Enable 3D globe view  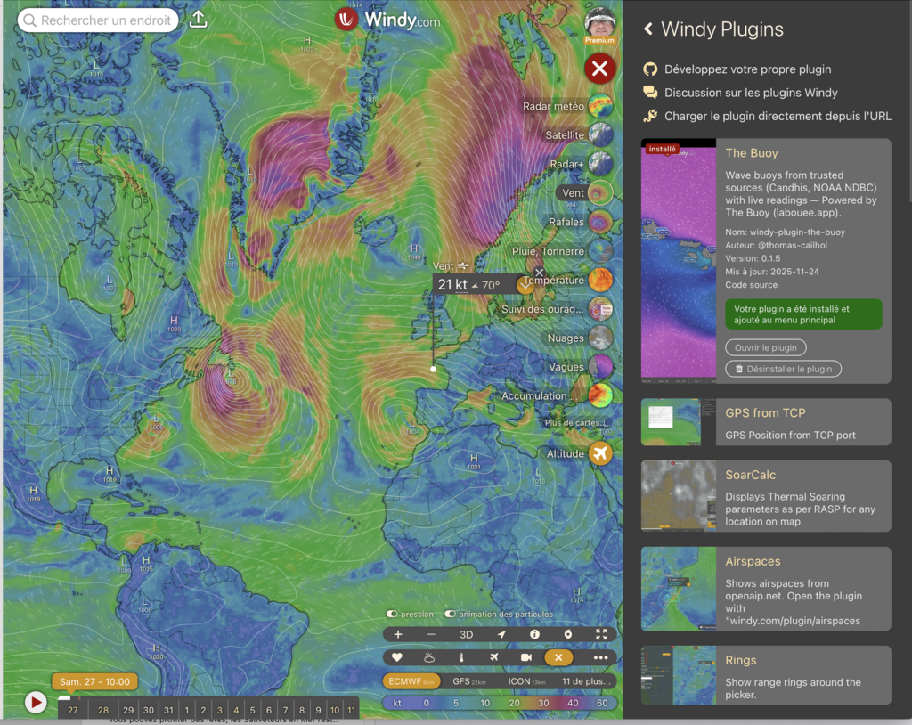tap(466, 634)
